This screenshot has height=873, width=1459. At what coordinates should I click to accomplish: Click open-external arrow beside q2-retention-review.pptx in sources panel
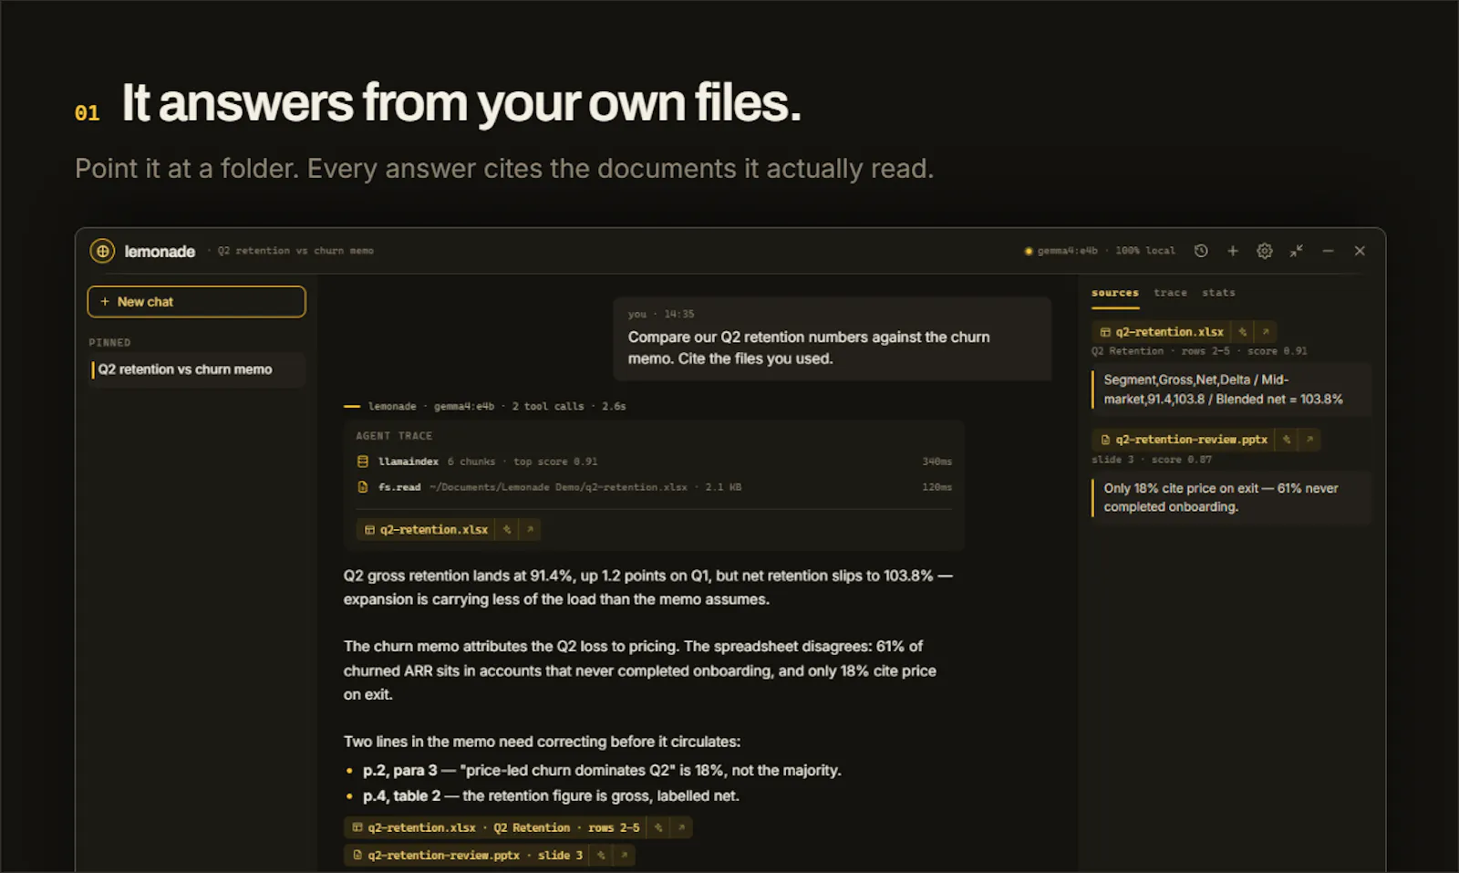1309,440
